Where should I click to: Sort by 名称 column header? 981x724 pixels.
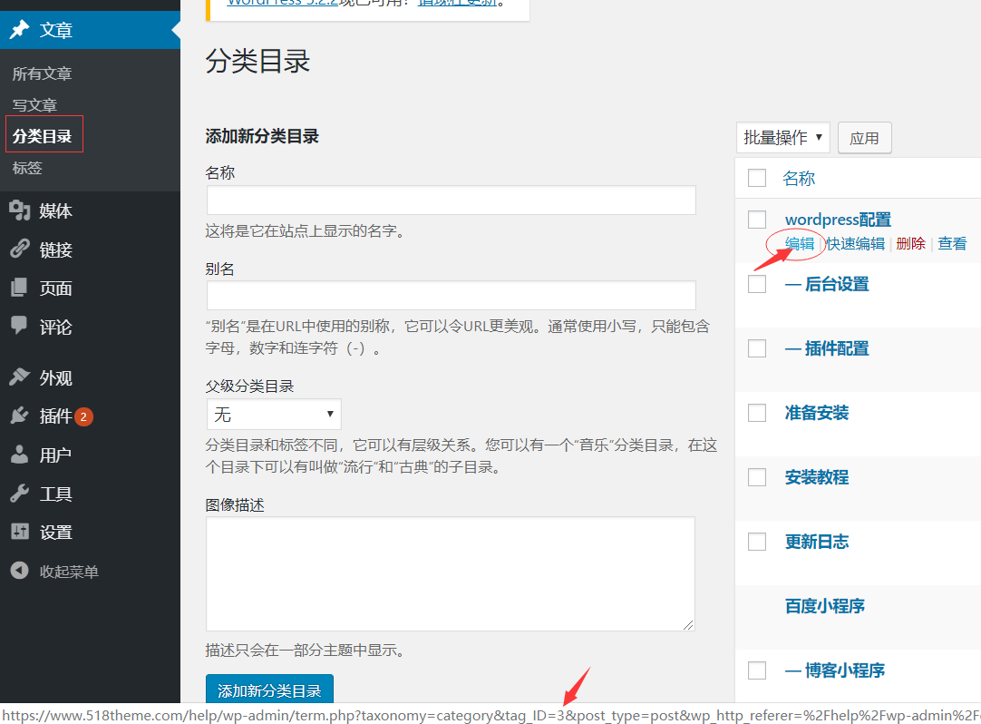coord(799,179)
